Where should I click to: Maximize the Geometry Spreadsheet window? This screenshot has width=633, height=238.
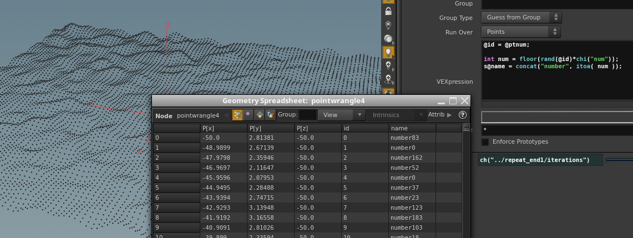point(453,101)
